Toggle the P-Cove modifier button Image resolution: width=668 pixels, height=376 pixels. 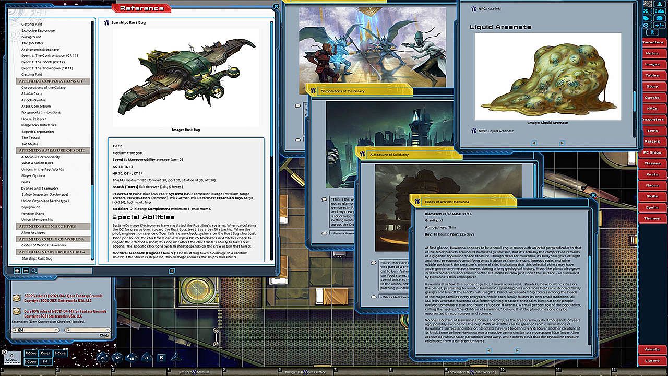click(x=31, y=353)
